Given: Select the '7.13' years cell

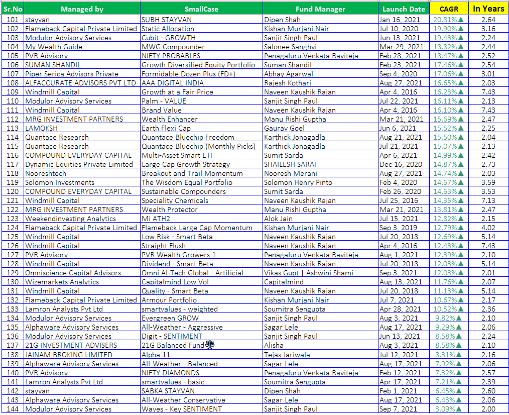Looking at the screenshot, I should coord(488,200).
